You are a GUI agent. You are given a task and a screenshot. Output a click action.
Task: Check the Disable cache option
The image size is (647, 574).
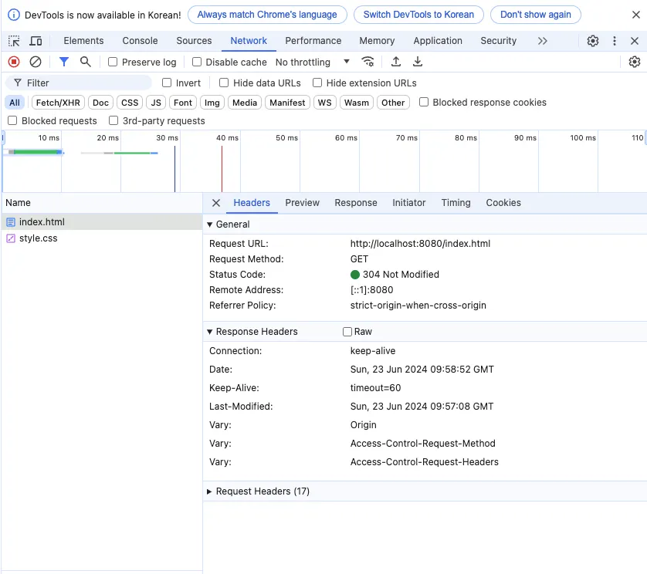coord(197,62)
